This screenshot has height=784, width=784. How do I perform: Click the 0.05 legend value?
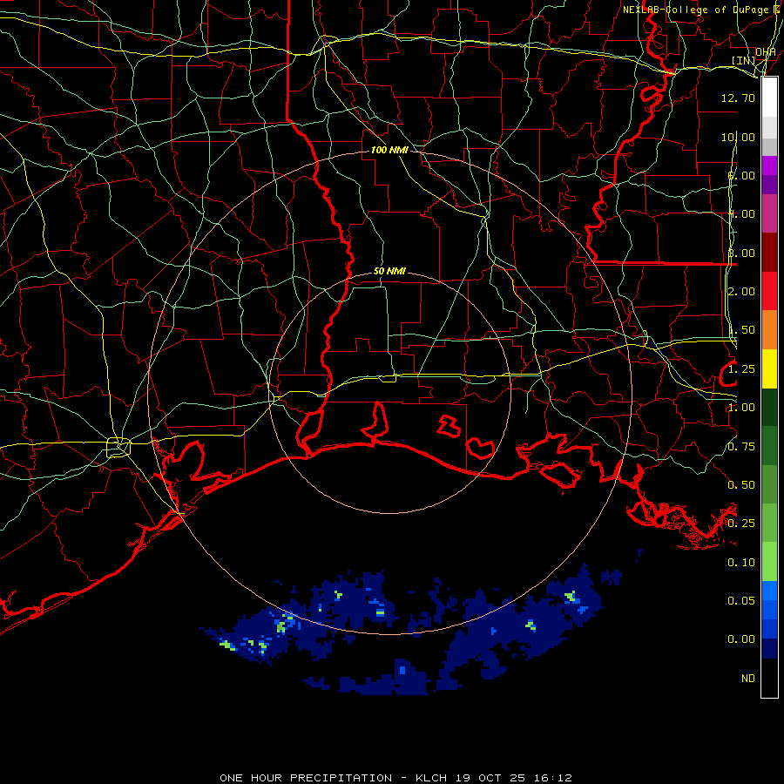click(741, 600)
